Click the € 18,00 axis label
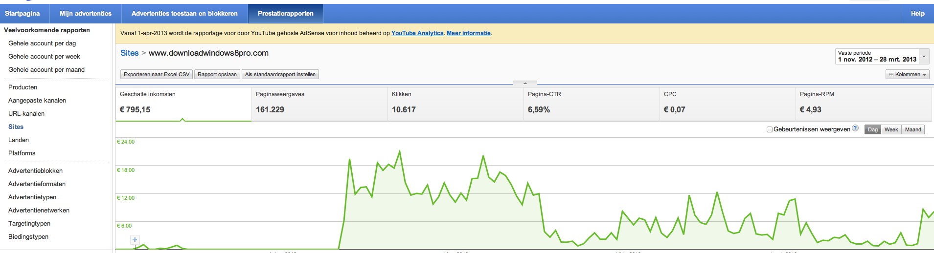 [x=126, y=170]
